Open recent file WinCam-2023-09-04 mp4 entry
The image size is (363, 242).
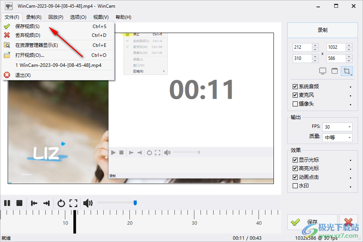(x=58, y=65)
